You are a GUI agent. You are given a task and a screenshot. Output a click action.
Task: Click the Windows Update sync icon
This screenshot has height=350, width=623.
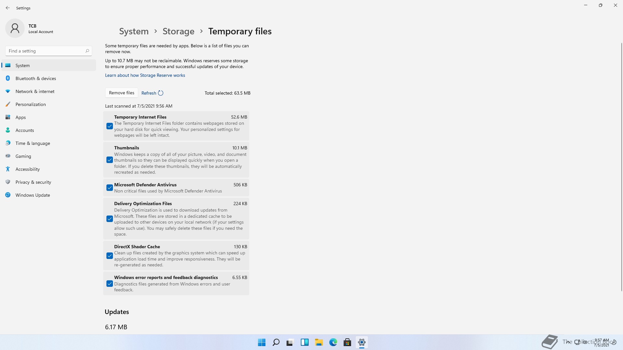point(8,195)
